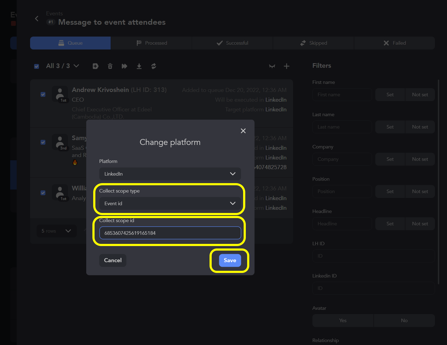
Task: Select No for Avatar filter
Action: 404,321
